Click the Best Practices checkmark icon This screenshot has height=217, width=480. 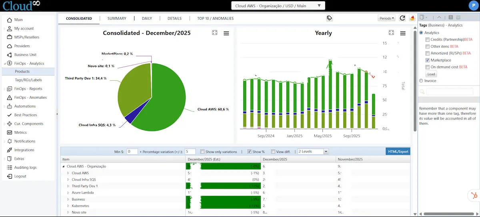pyautogui.click(x=10, y=115)
